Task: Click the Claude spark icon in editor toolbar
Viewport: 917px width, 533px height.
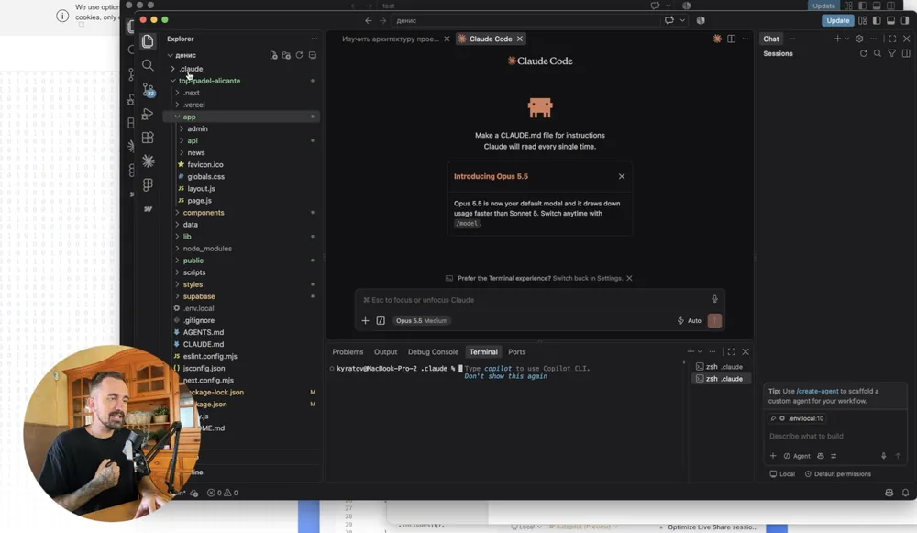Action: (x=717, y=39)
